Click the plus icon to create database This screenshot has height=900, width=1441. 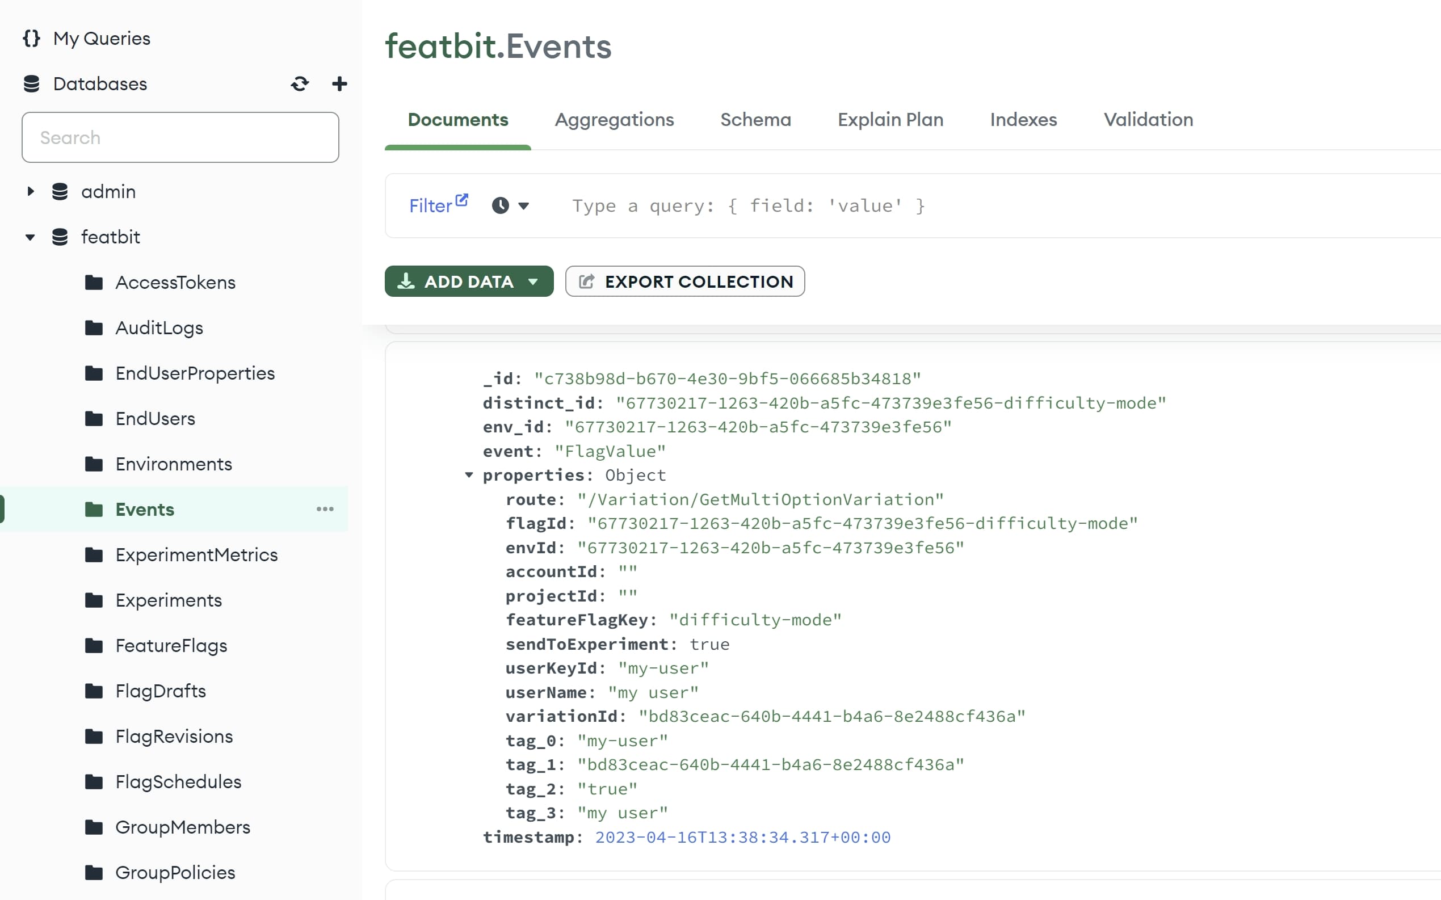point(339,84)
